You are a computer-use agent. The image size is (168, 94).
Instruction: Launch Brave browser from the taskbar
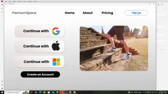pos(57,92)
